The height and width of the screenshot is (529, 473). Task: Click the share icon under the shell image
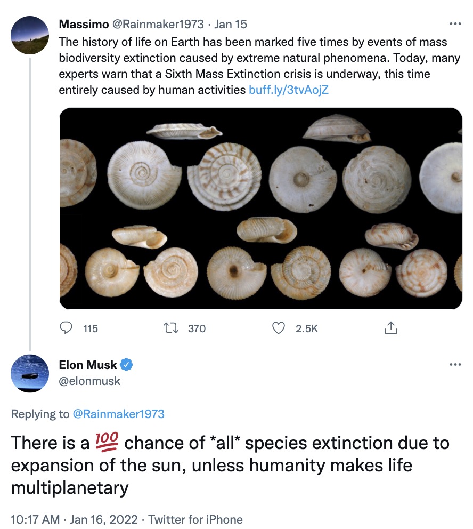click(x=391, y=328)
